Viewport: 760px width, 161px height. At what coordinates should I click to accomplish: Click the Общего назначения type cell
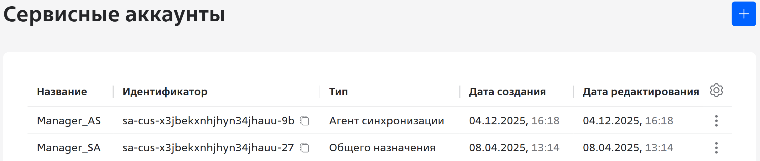click(x=382, y=148)
